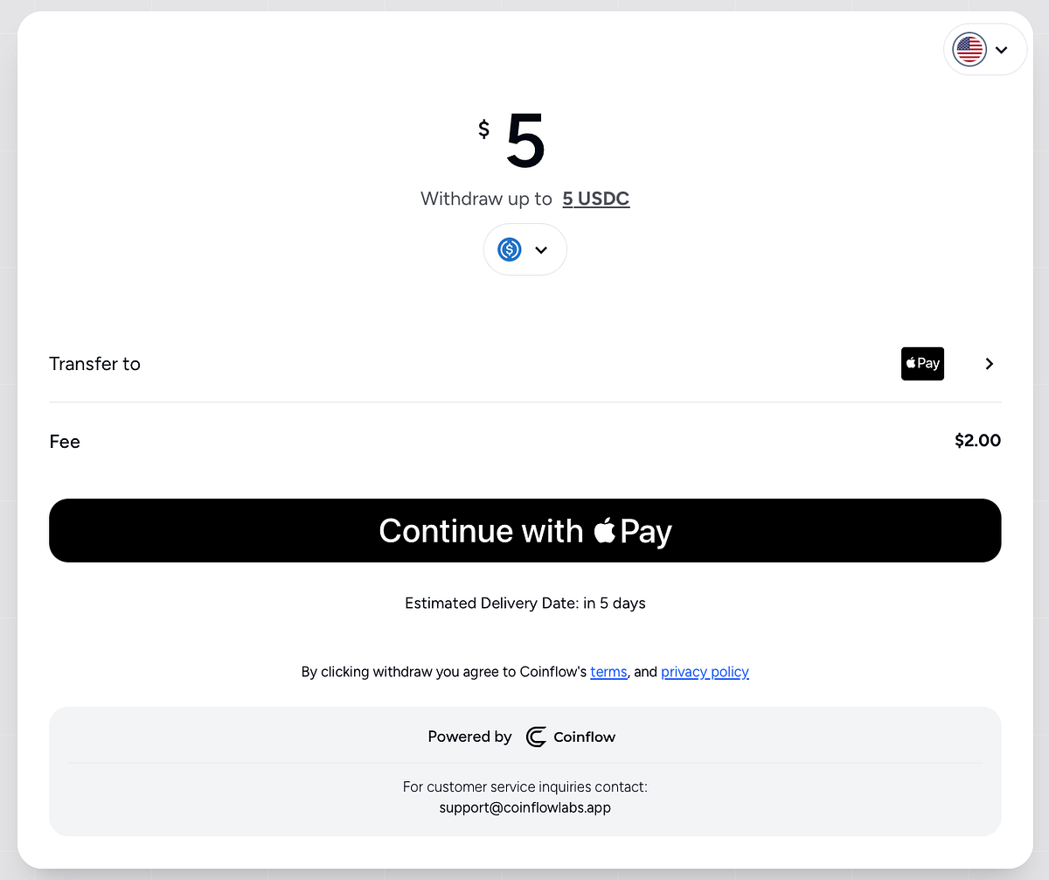
Task: Click the Fee row label
Action: click(65, 442)
